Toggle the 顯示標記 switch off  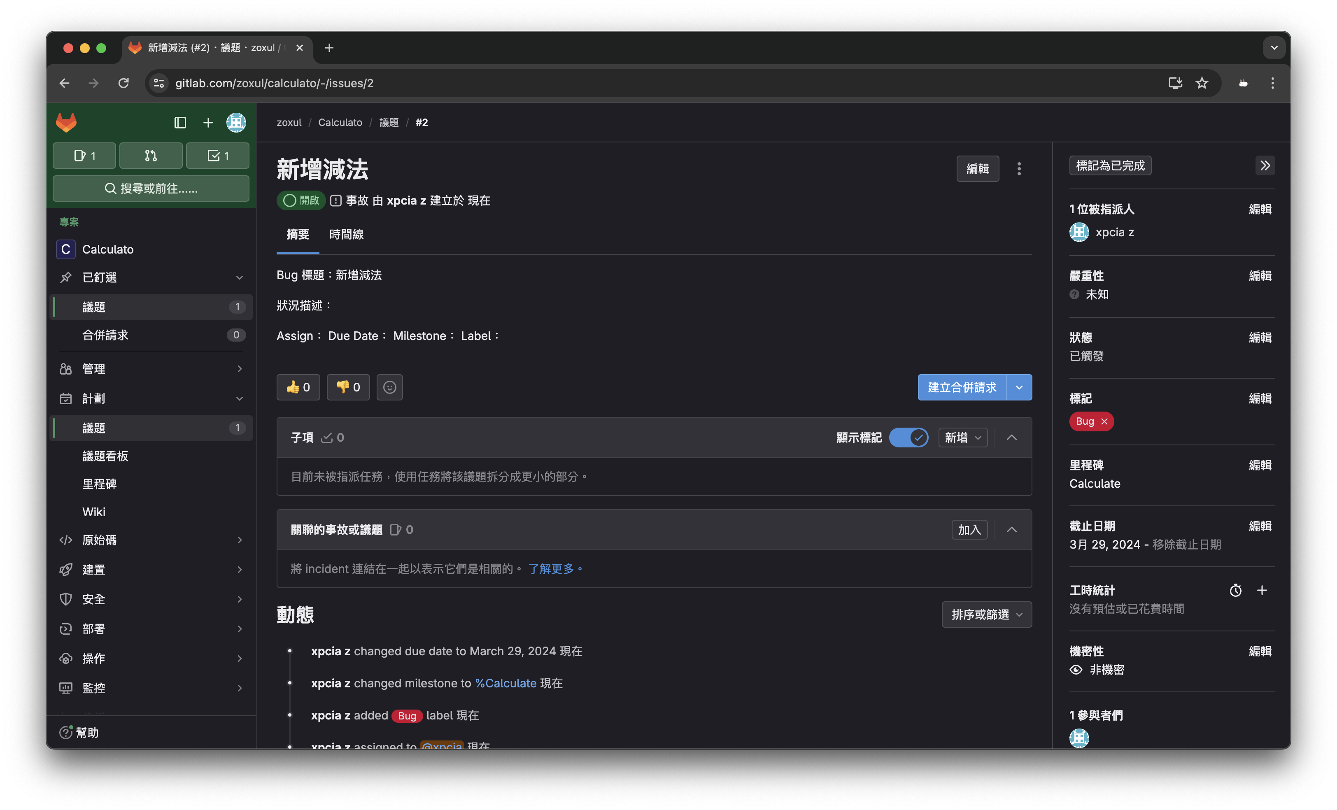click(x=908, y=437)
